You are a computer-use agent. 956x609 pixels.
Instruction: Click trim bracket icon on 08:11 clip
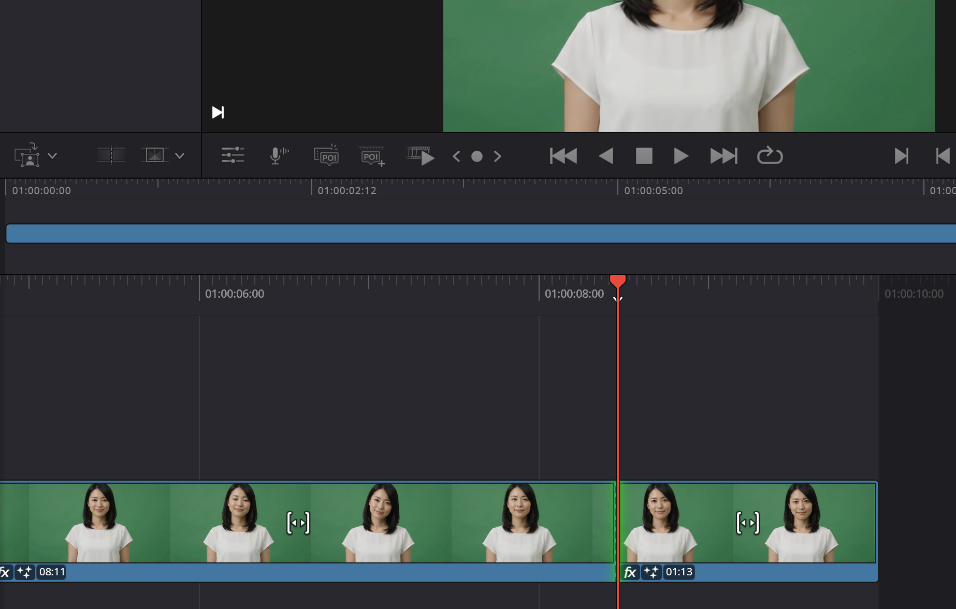click(298, 523)
